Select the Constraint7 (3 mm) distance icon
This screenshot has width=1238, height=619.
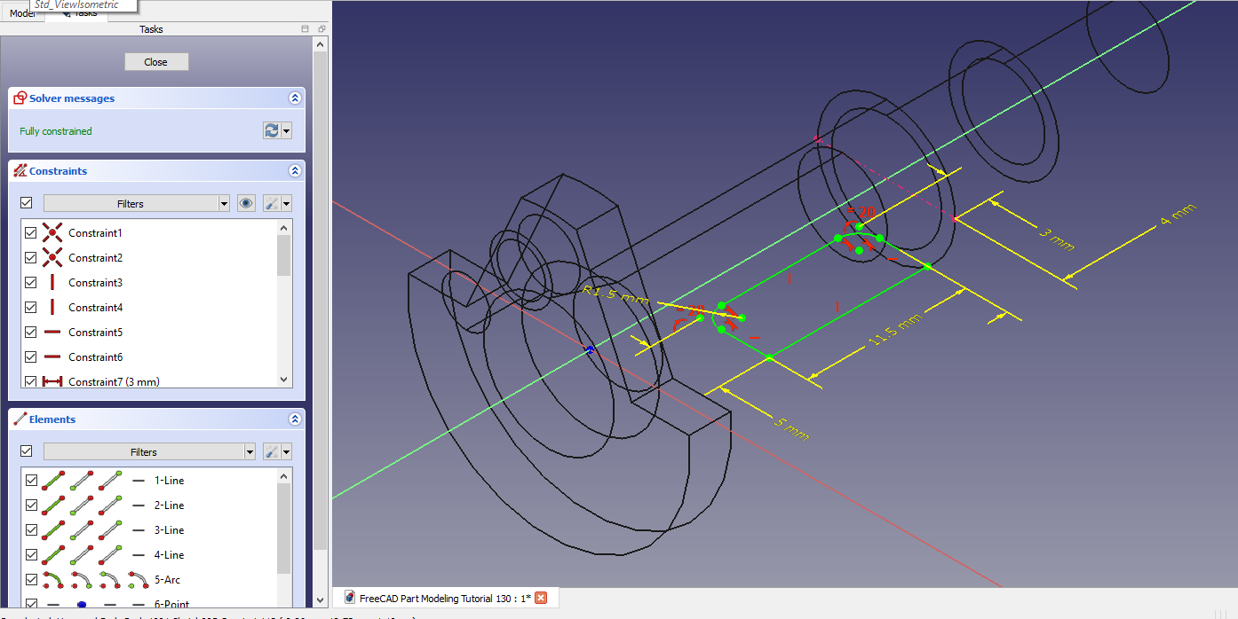52,382
